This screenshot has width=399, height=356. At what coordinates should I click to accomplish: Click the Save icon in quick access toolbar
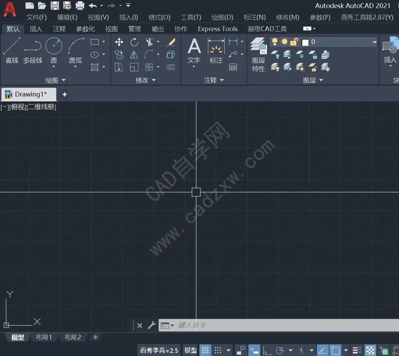coord(55,6)
